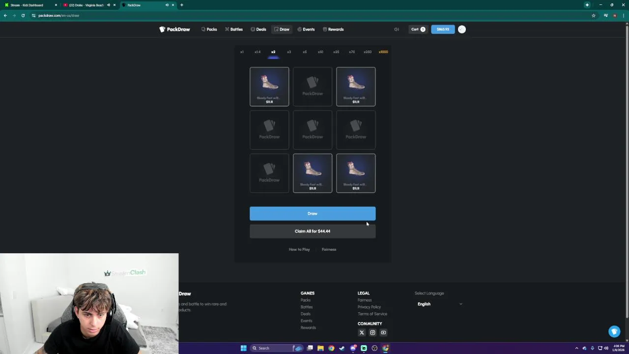629x354 pixels.
Task: Open the Packs page
Action: tap(209, 29)
